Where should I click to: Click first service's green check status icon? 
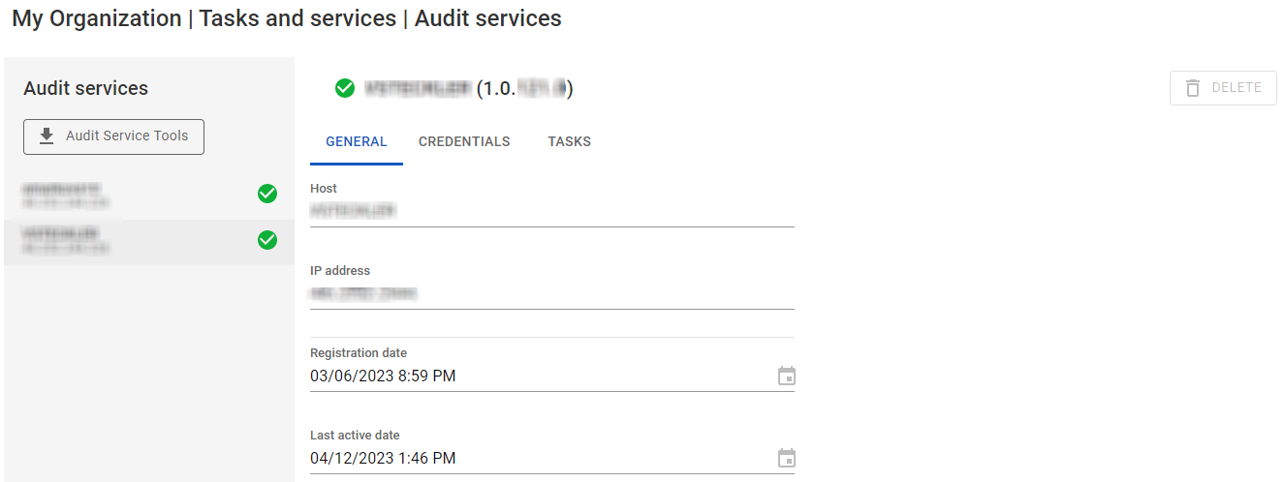click(267, 194)
